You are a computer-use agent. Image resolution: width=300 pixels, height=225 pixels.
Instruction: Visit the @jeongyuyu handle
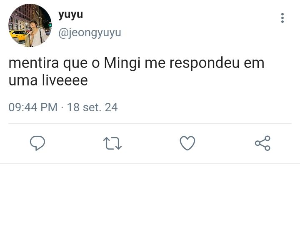tap(90, 33)
